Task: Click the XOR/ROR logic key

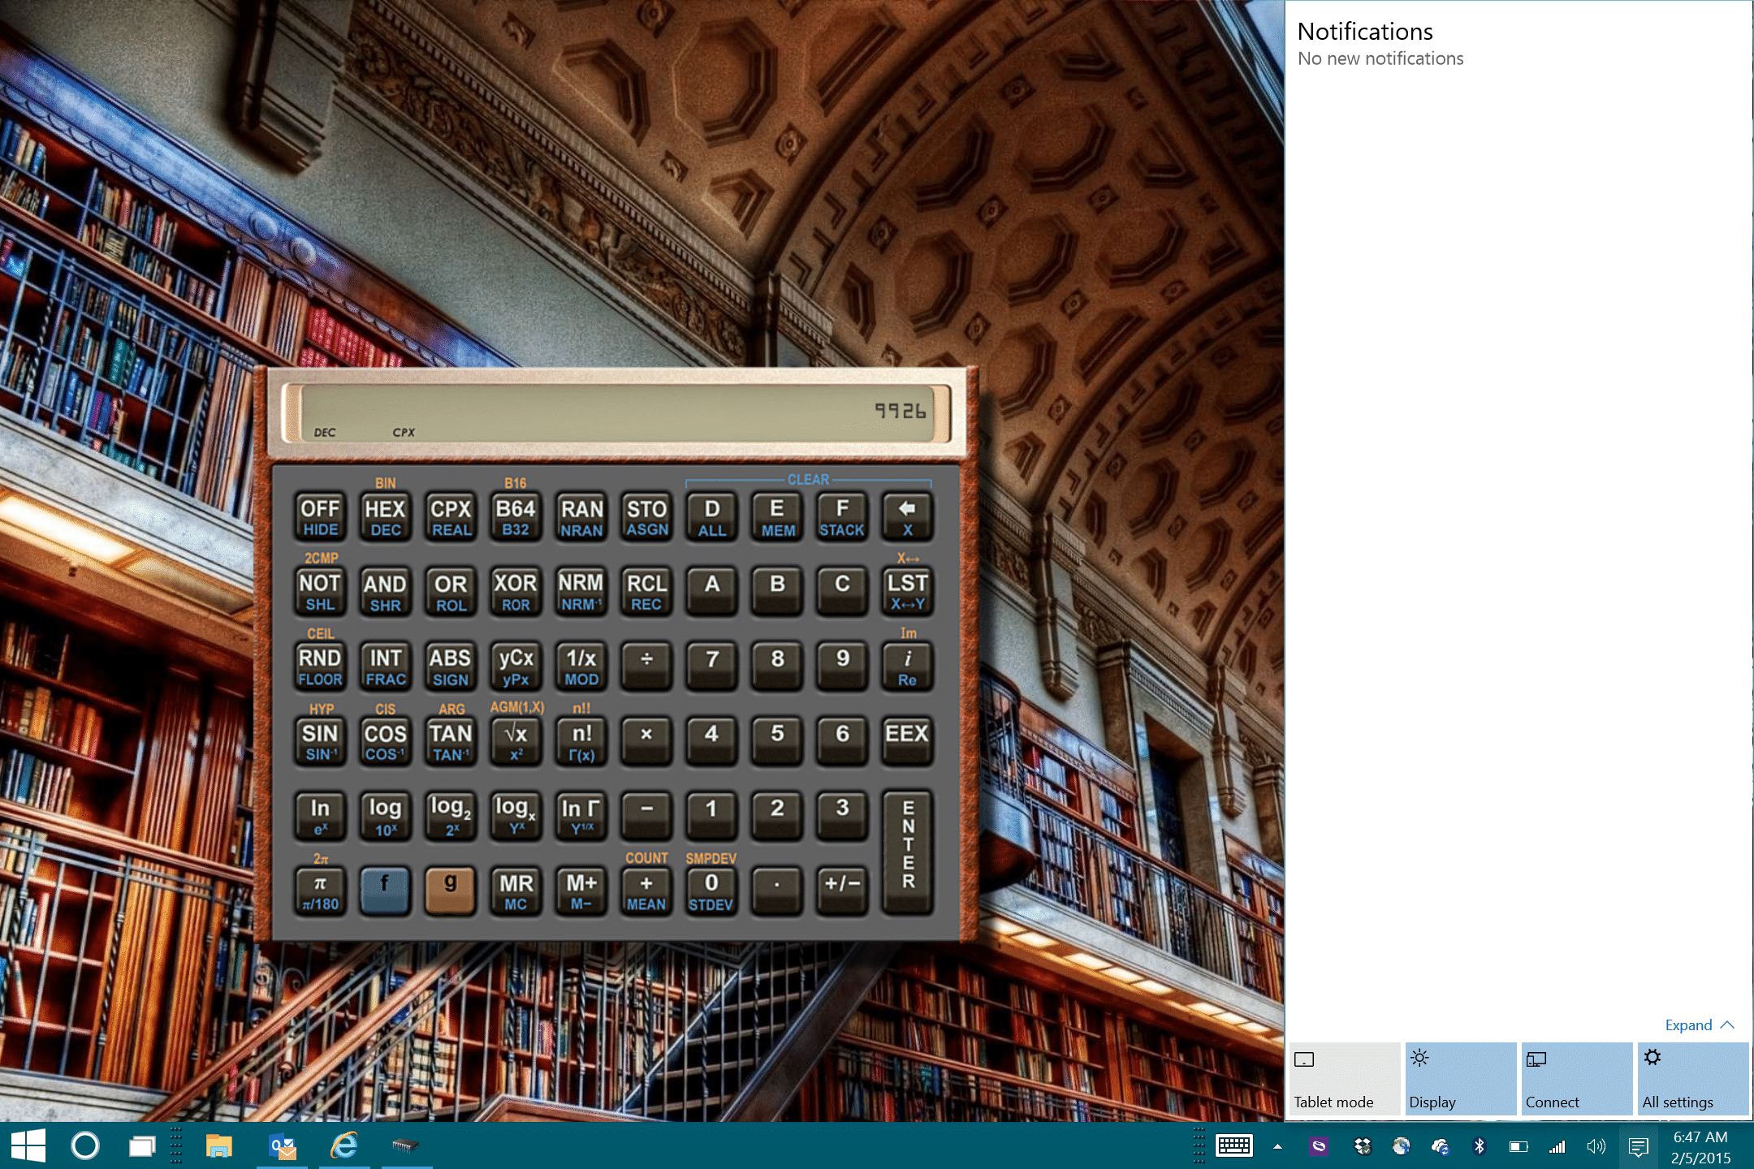Action: 516,592
